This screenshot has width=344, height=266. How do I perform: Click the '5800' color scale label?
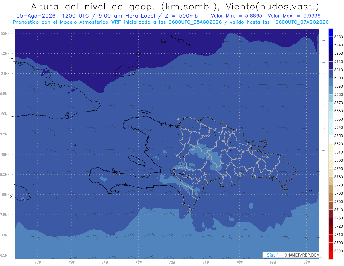(339, 160)
